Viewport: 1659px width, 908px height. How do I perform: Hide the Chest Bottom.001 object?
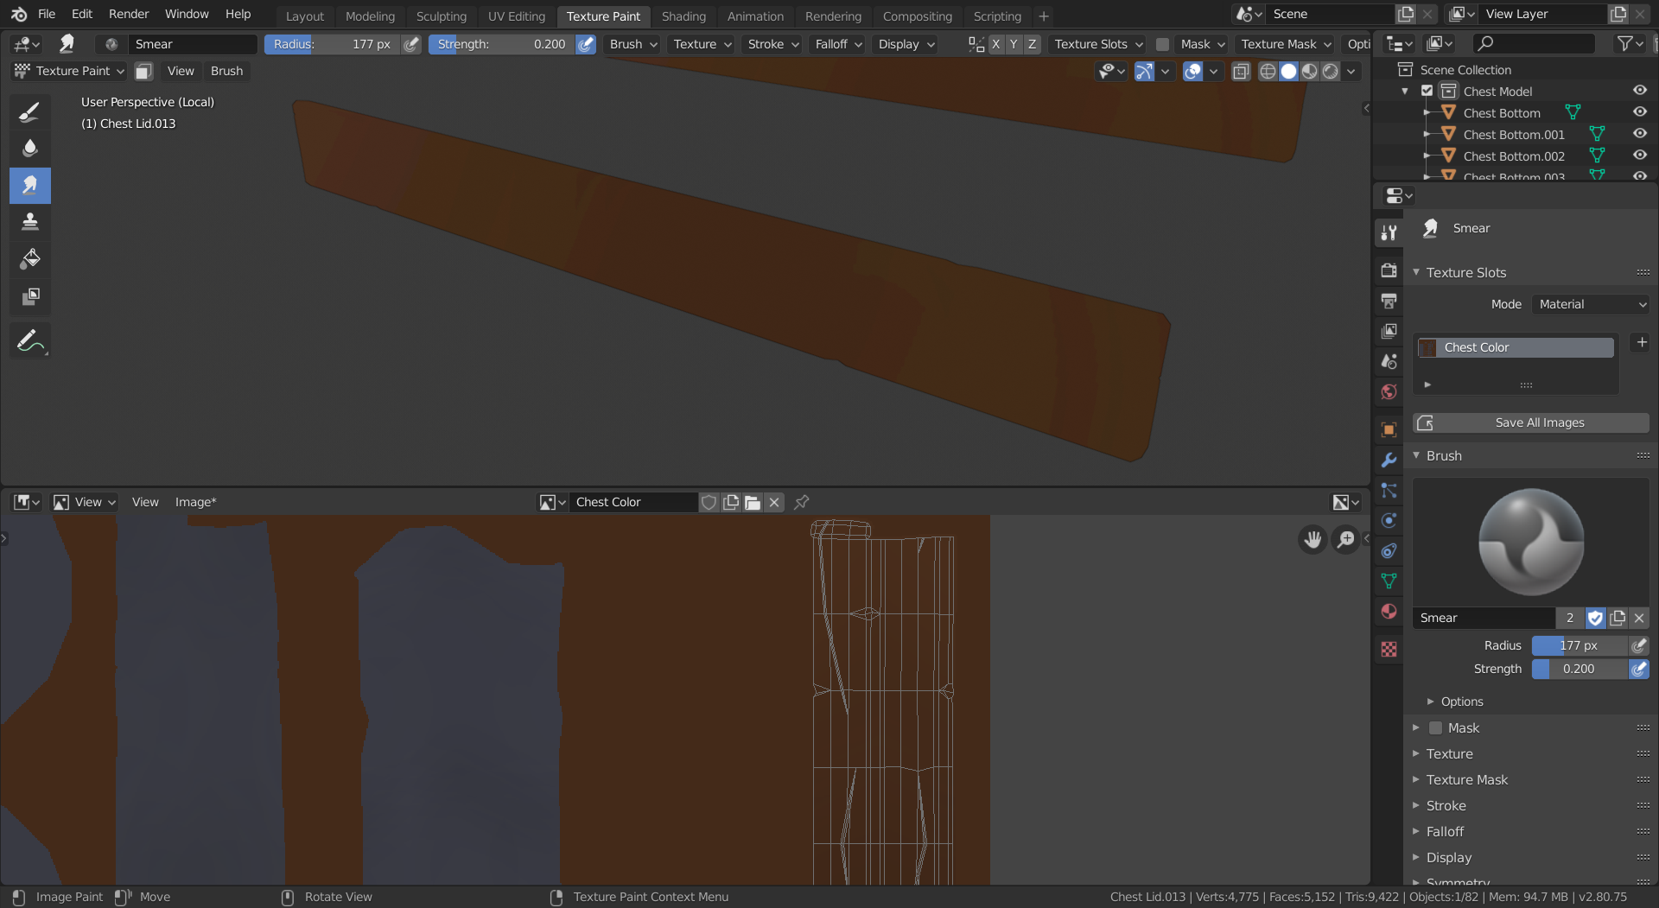pyautogui.click(x=1639, y=134)
